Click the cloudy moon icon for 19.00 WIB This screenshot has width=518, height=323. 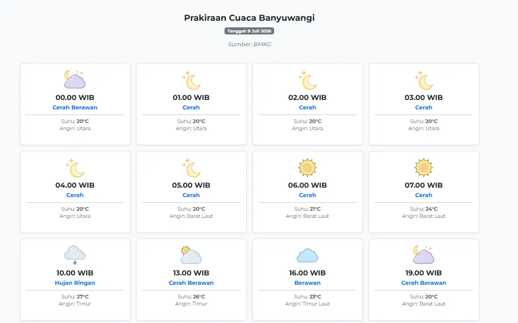(x=424, y=255)
